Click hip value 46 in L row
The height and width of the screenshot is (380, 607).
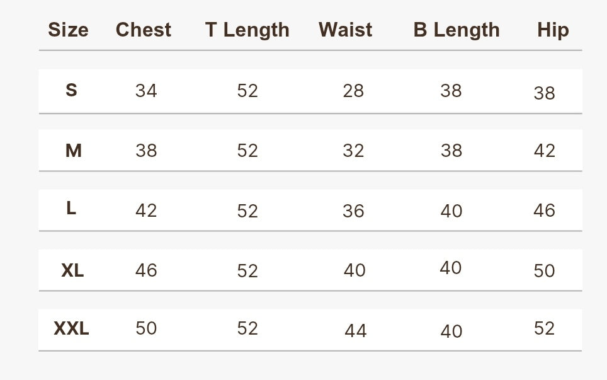coord(544,210)
